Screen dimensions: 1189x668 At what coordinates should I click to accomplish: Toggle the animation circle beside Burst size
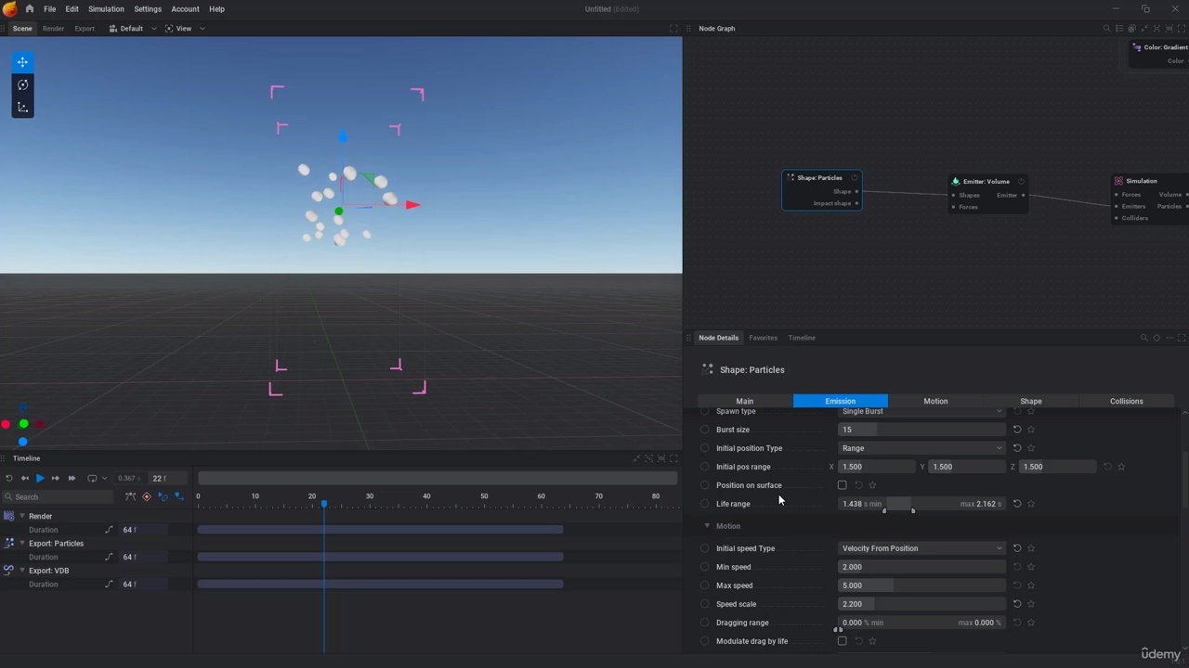coord(705,430)
